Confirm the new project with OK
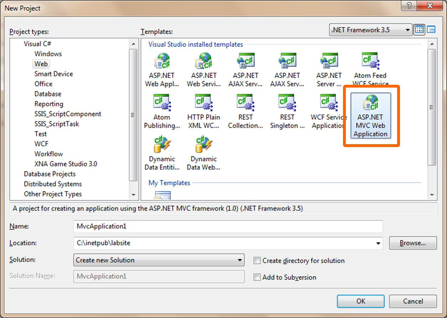 360,301
